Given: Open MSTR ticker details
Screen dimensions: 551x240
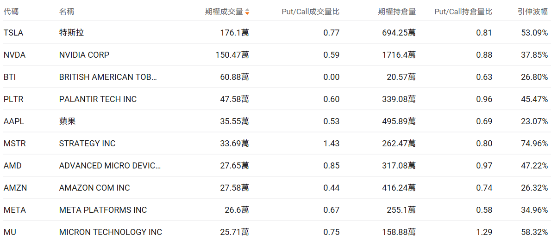Looking at the screenshot, I should point(15,144).
